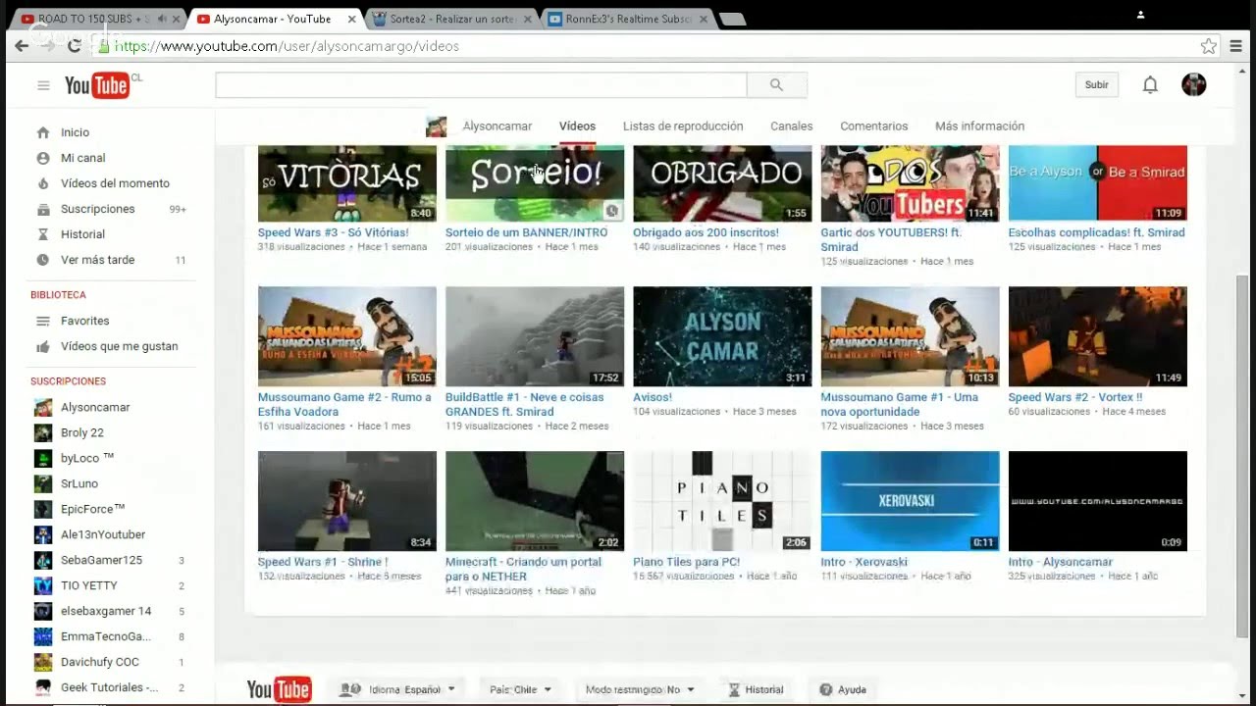Open the País: Chile dropdown

pyautogui.click(x=520, y=689)
